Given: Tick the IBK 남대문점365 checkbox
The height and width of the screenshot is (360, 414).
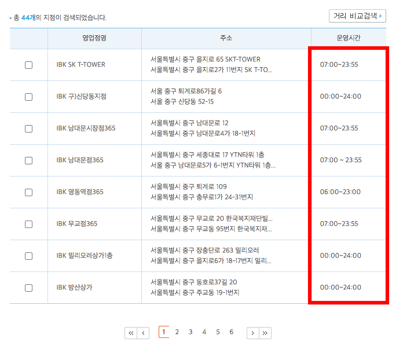Looking at the screenshot, I should tap(28, 160).
